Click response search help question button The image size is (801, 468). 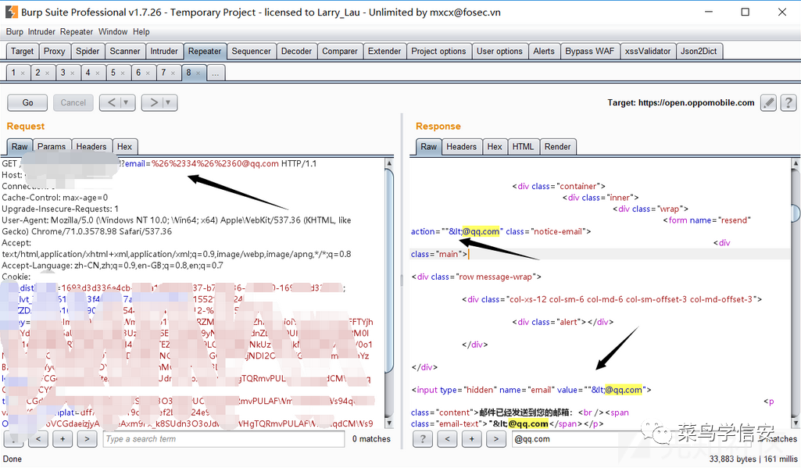click(x=423, y=438)
